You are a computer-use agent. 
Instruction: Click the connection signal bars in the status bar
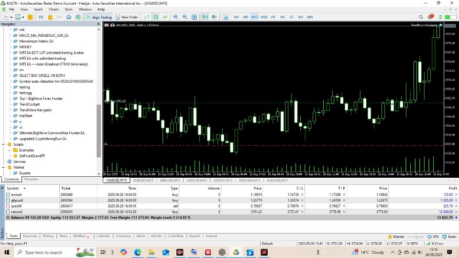click(428, 243)
